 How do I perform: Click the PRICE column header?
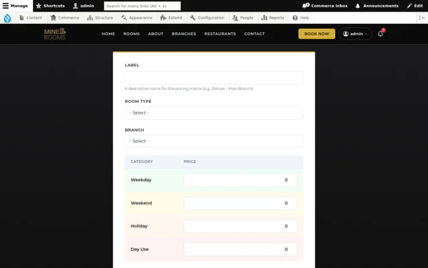190,162
